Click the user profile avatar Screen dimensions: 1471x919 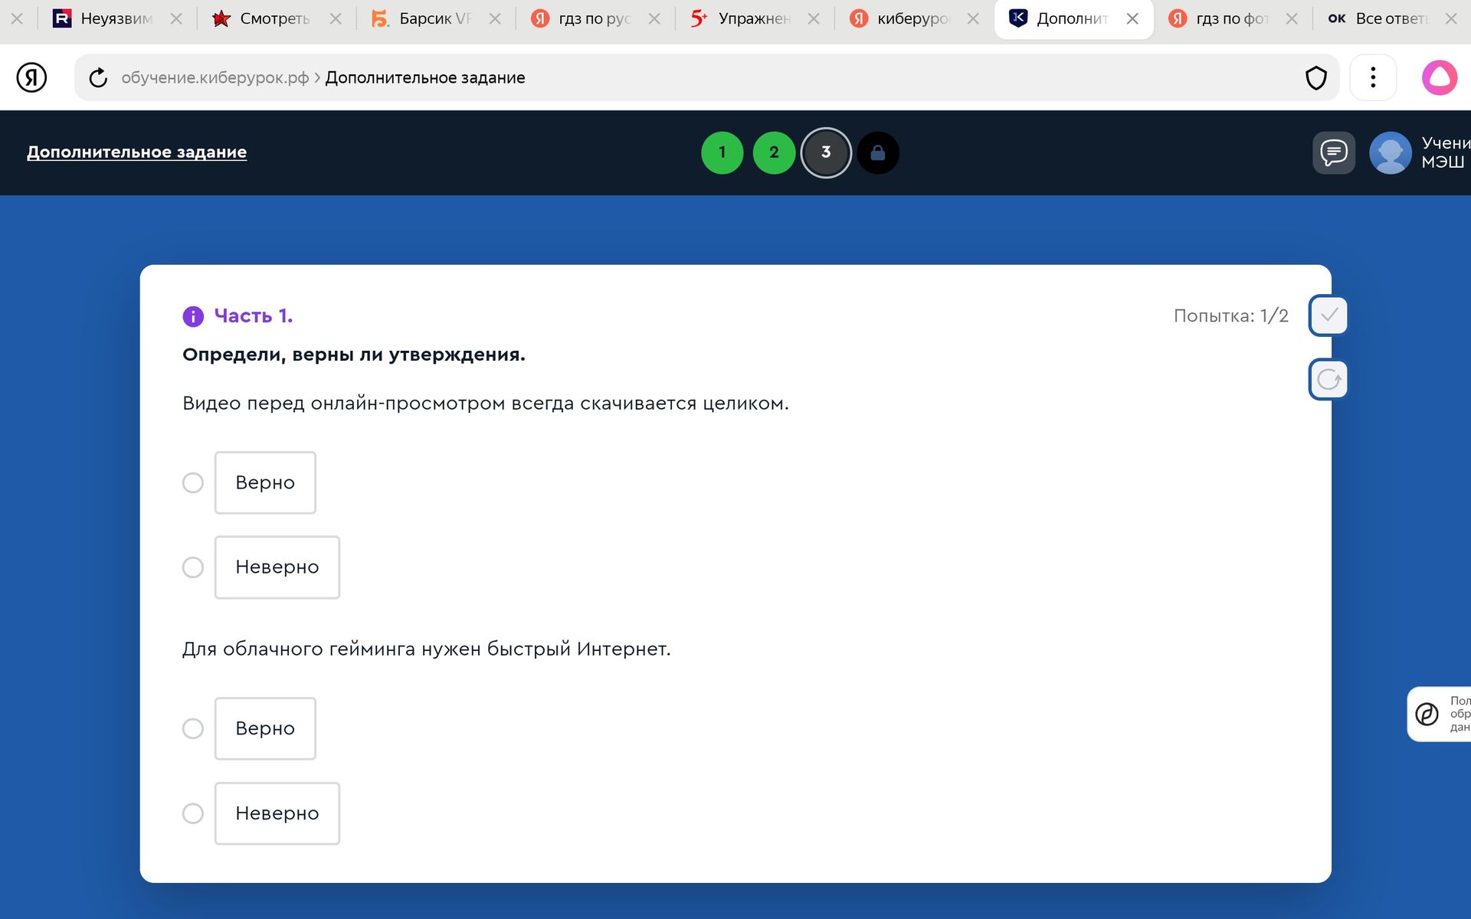1390,152
